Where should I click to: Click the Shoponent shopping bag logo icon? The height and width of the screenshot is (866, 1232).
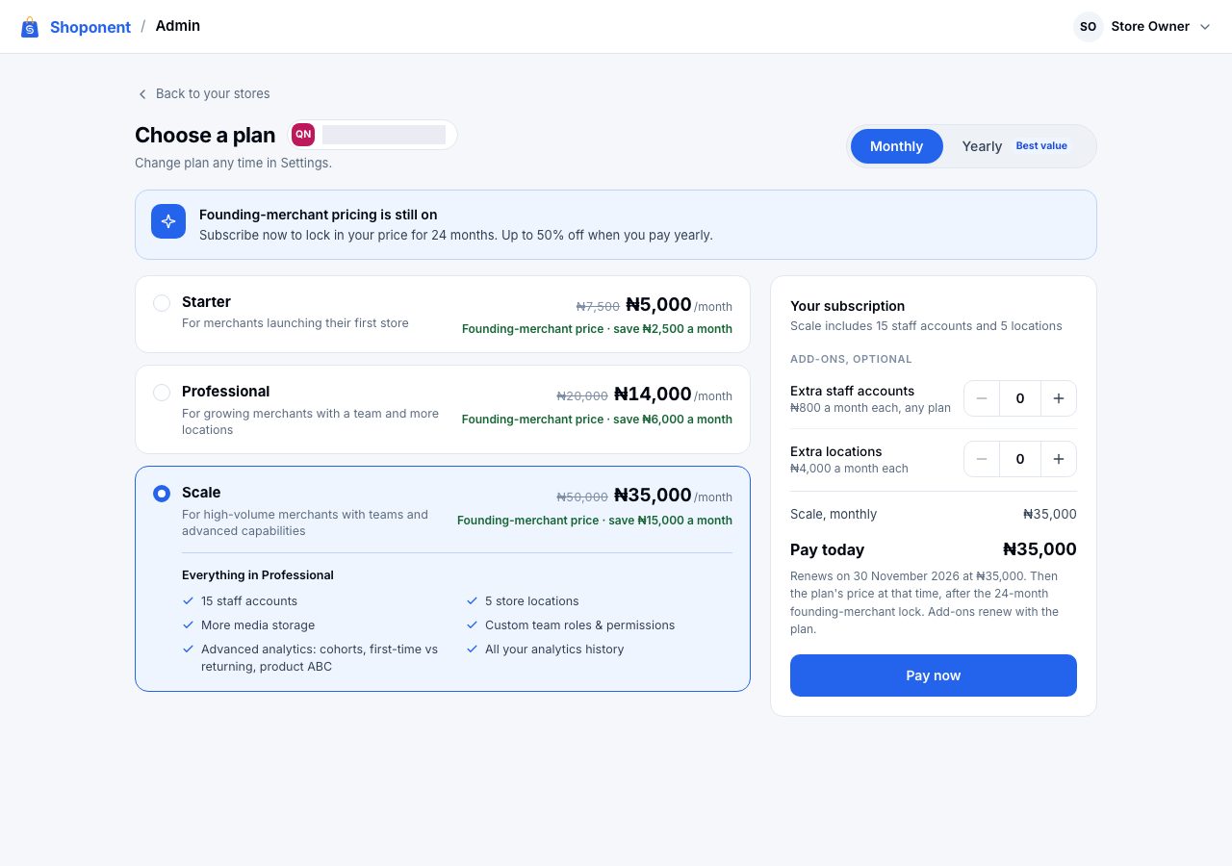coord(30,27)
